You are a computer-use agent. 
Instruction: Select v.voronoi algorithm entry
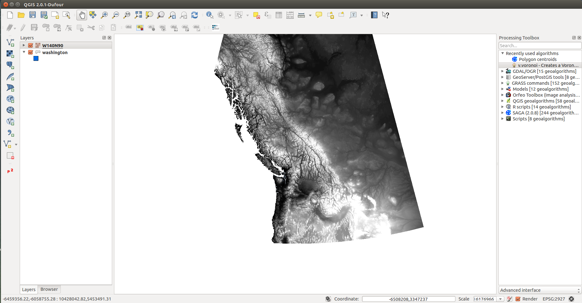[548, 65]
